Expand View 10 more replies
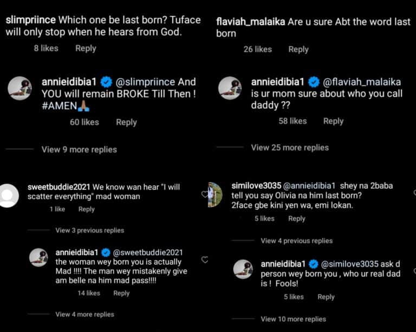Screen dimensions: 416x332 pos(293,319)
